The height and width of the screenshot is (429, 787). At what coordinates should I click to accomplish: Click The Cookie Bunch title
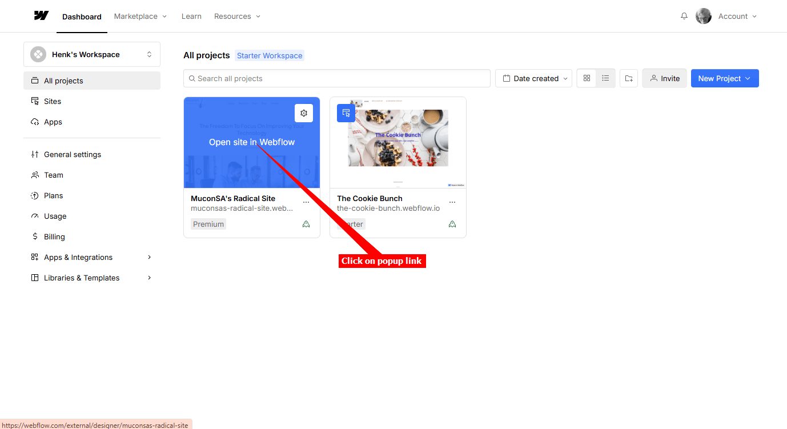pyautogui.click(x=370, y=198)
